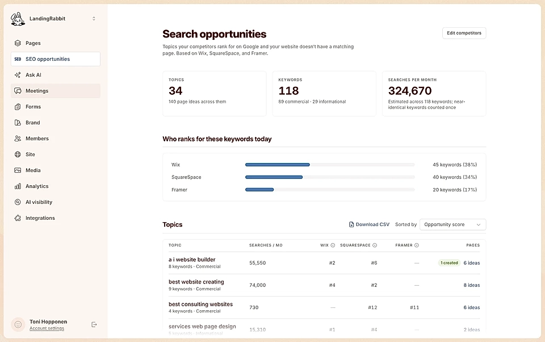Click the Site globe icon
The height and width of the screenshot is (342, 545).
pos(18,155)
